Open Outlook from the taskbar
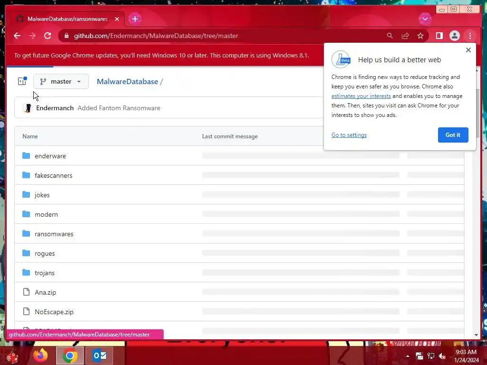Image resolution: width=487 pixels, height=365 pixels. [99, 355]
